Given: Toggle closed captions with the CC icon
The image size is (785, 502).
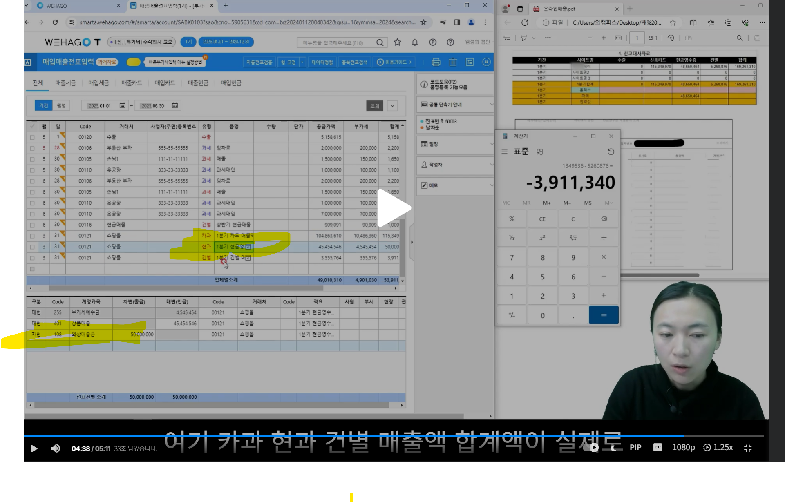Looking at the screenshot, I should [657, 447].
